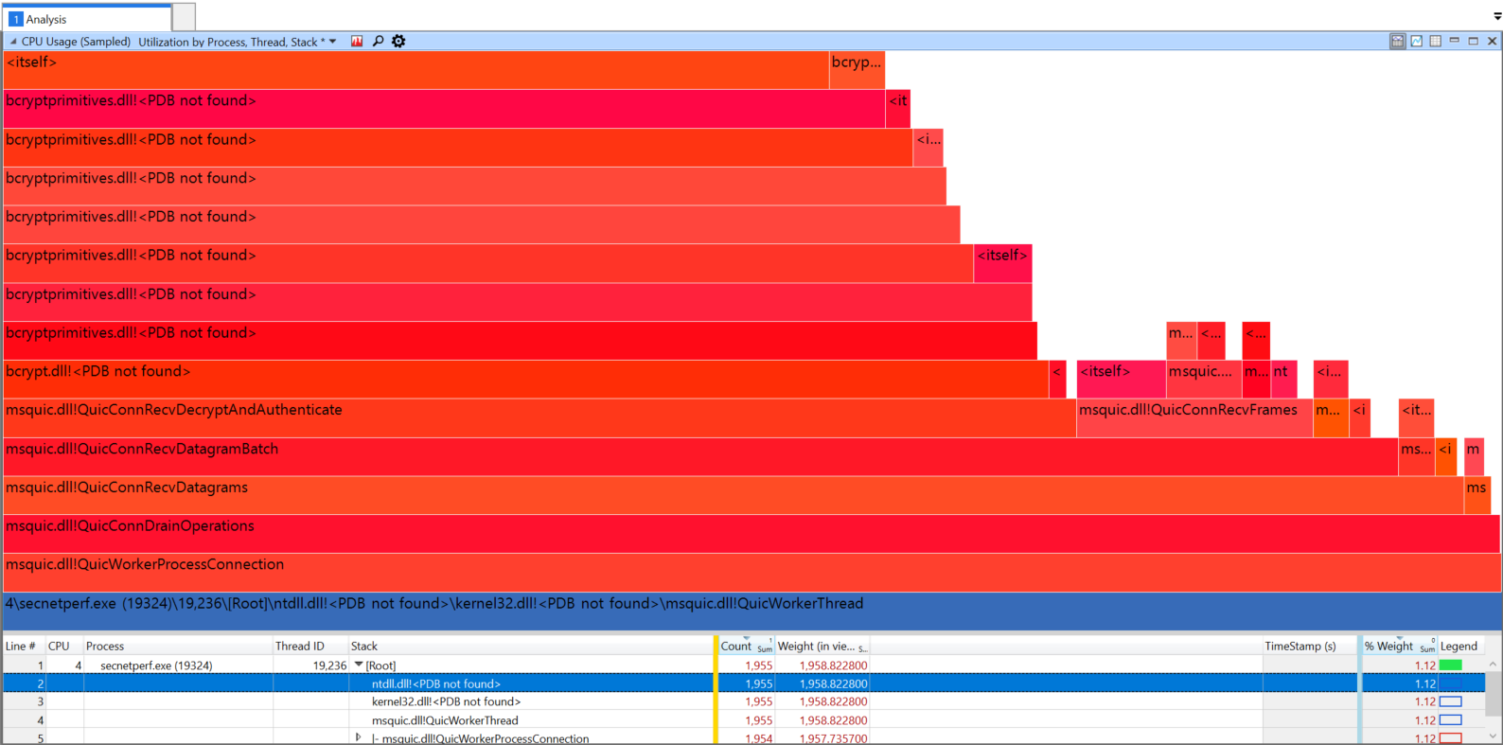Sort by the Process column header

click(x=178, y=646)
